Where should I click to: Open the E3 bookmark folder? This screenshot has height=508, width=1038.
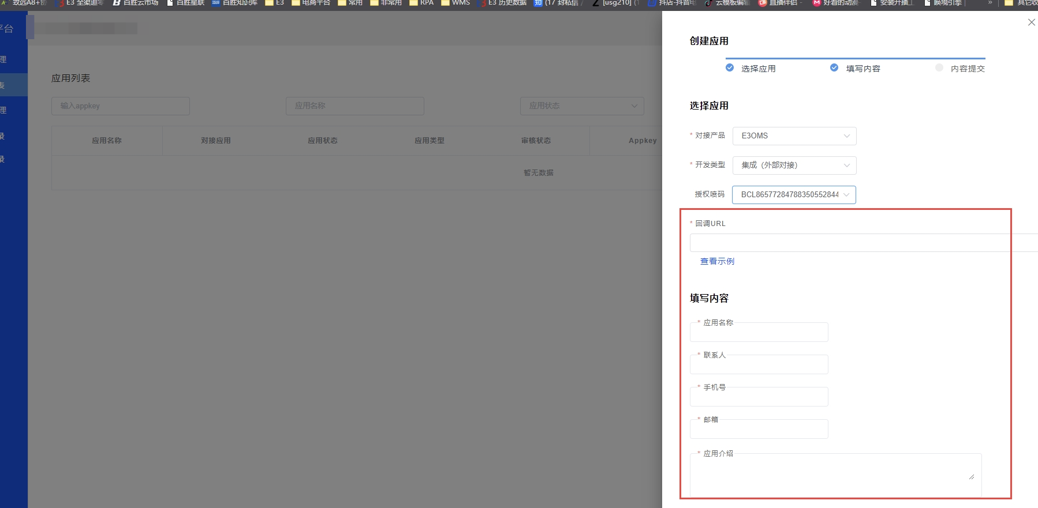coord(275,3)
